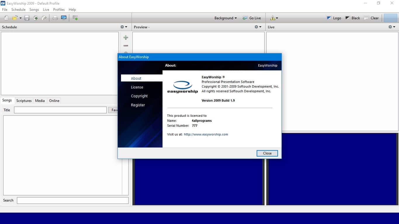
Task: Open the Songs menu
Action: point(34,10)
